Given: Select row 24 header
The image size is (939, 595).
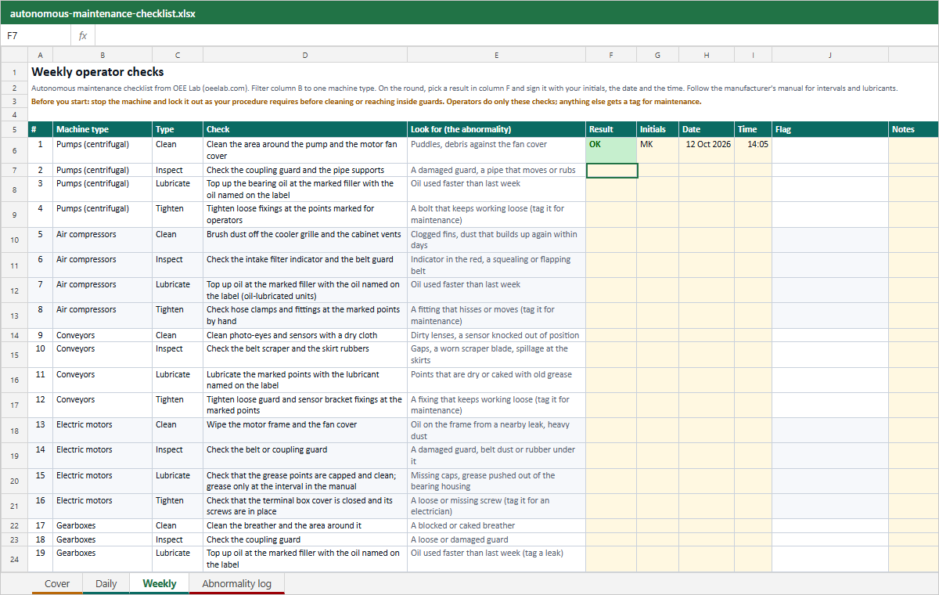Looking at the screenshot, I should tap(14, 559).
